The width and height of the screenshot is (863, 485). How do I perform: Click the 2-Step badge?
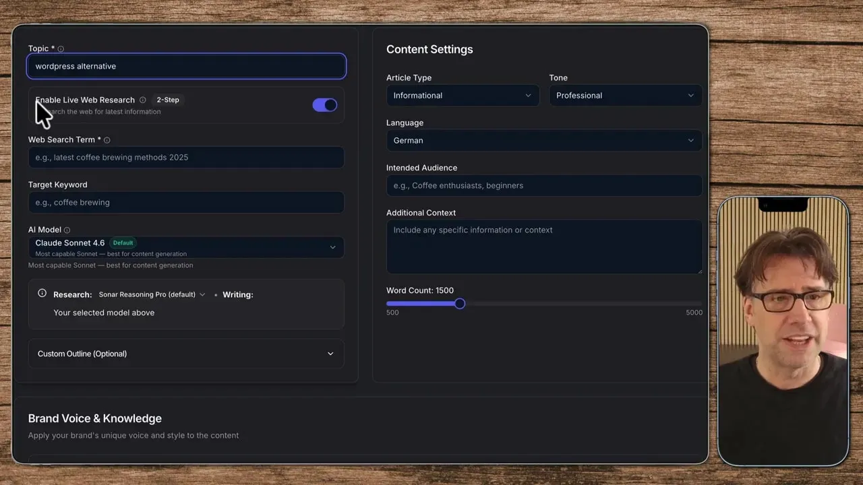click(x=168, y=100)
